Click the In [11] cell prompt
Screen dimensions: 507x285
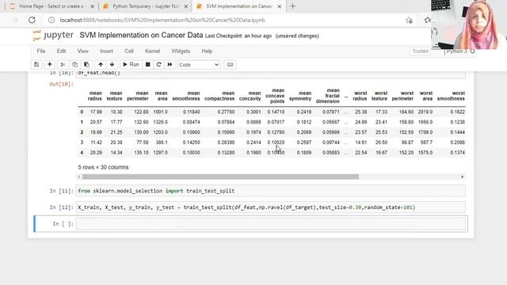click(x=62, y=191)
